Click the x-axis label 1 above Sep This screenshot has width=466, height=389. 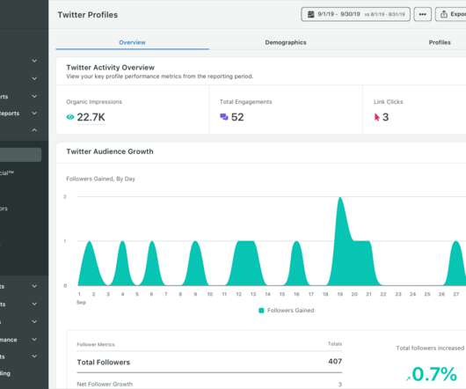tap(79, 294)
